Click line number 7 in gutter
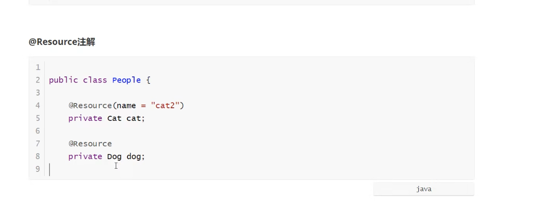Screen dimensions: 549x201 tap(38, 143)
